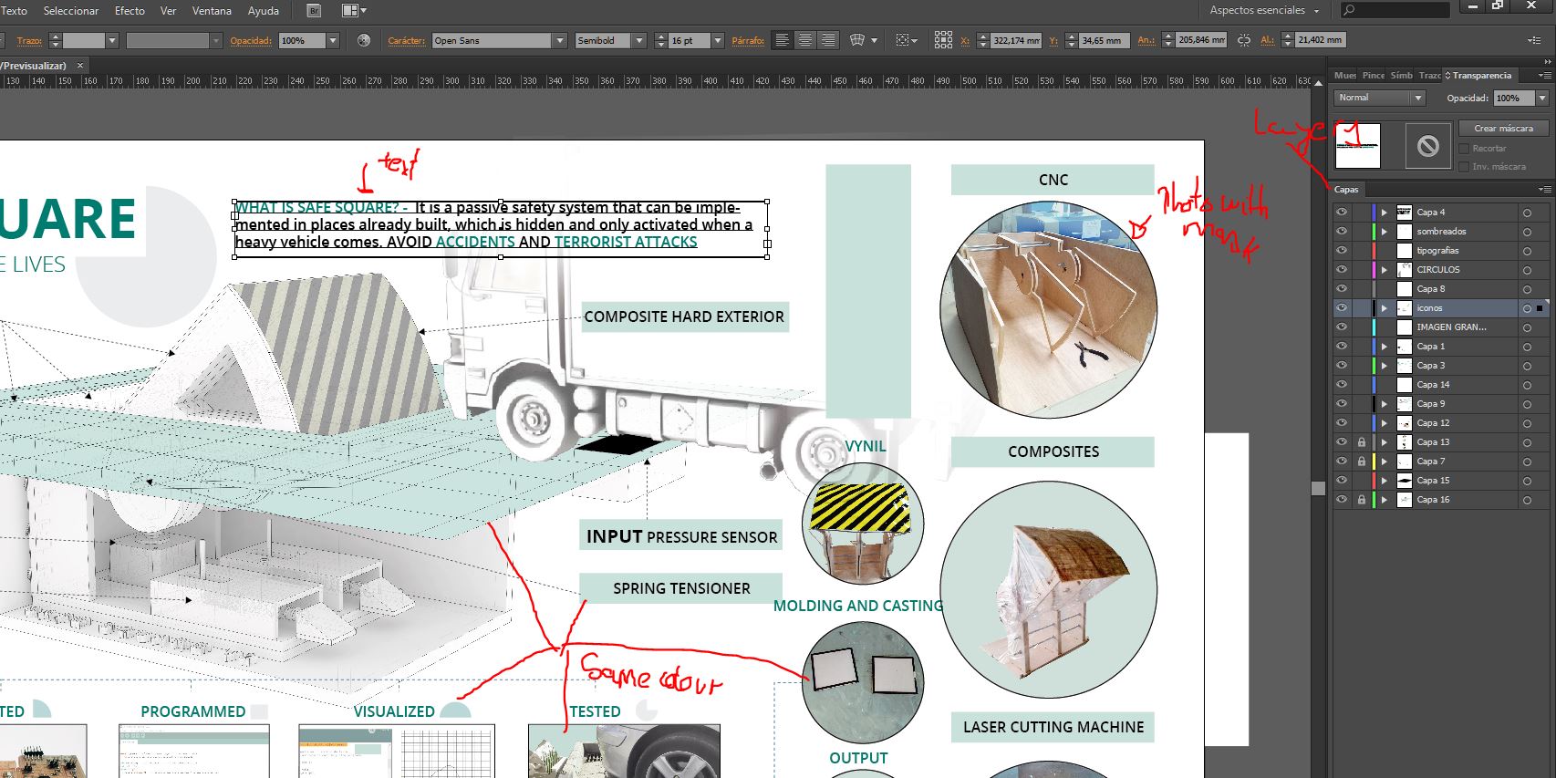
Task: Target the iconos layer circle
Action: 1527,308
